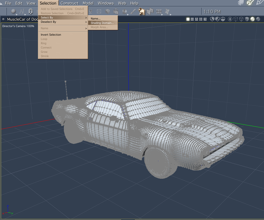Open the Windows menu

(x=106, y=3)
